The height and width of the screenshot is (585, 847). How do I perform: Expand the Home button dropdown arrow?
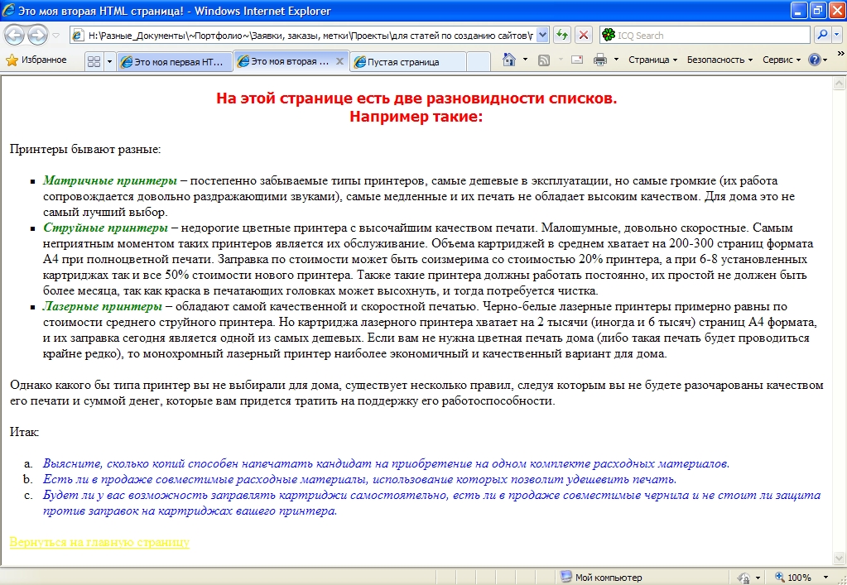tap(525, 60)
